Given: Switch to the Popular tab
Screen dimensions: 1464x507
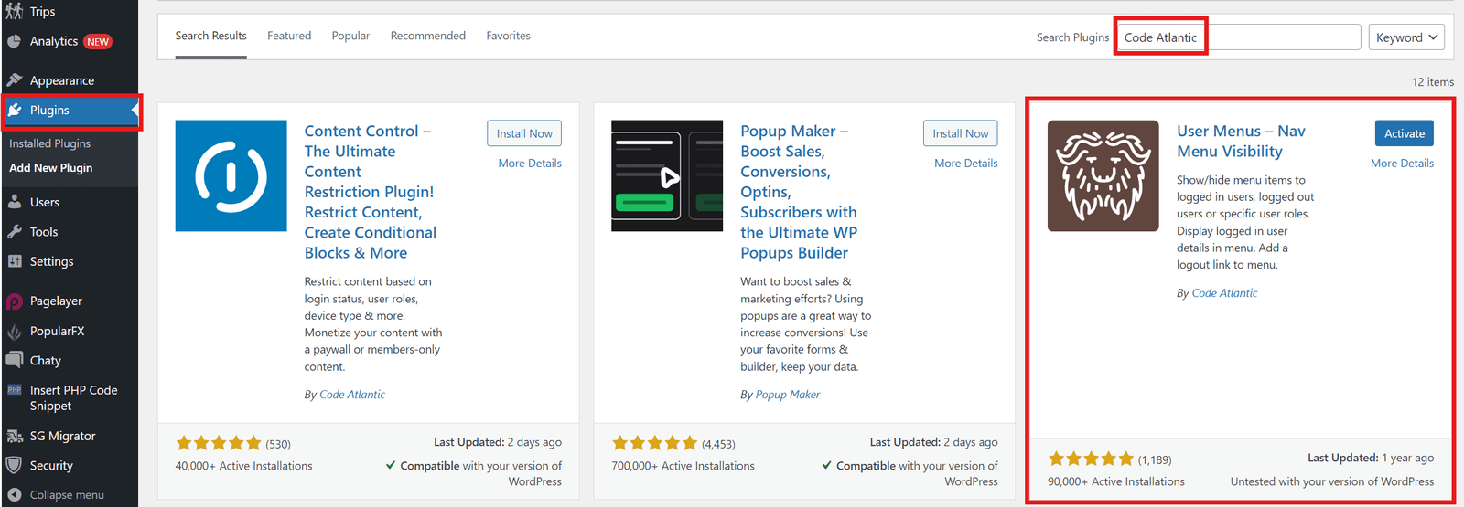Looking at the screenshot, I should click(350, 36).
